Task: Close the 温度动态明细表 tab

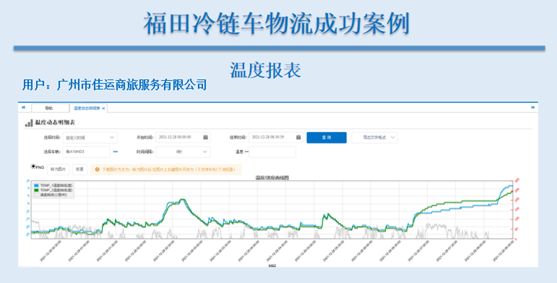Action: (x=103, y=109)
